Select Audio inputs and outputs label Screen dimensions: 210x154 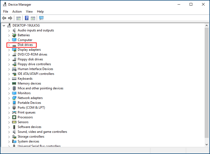pos(36,30)
